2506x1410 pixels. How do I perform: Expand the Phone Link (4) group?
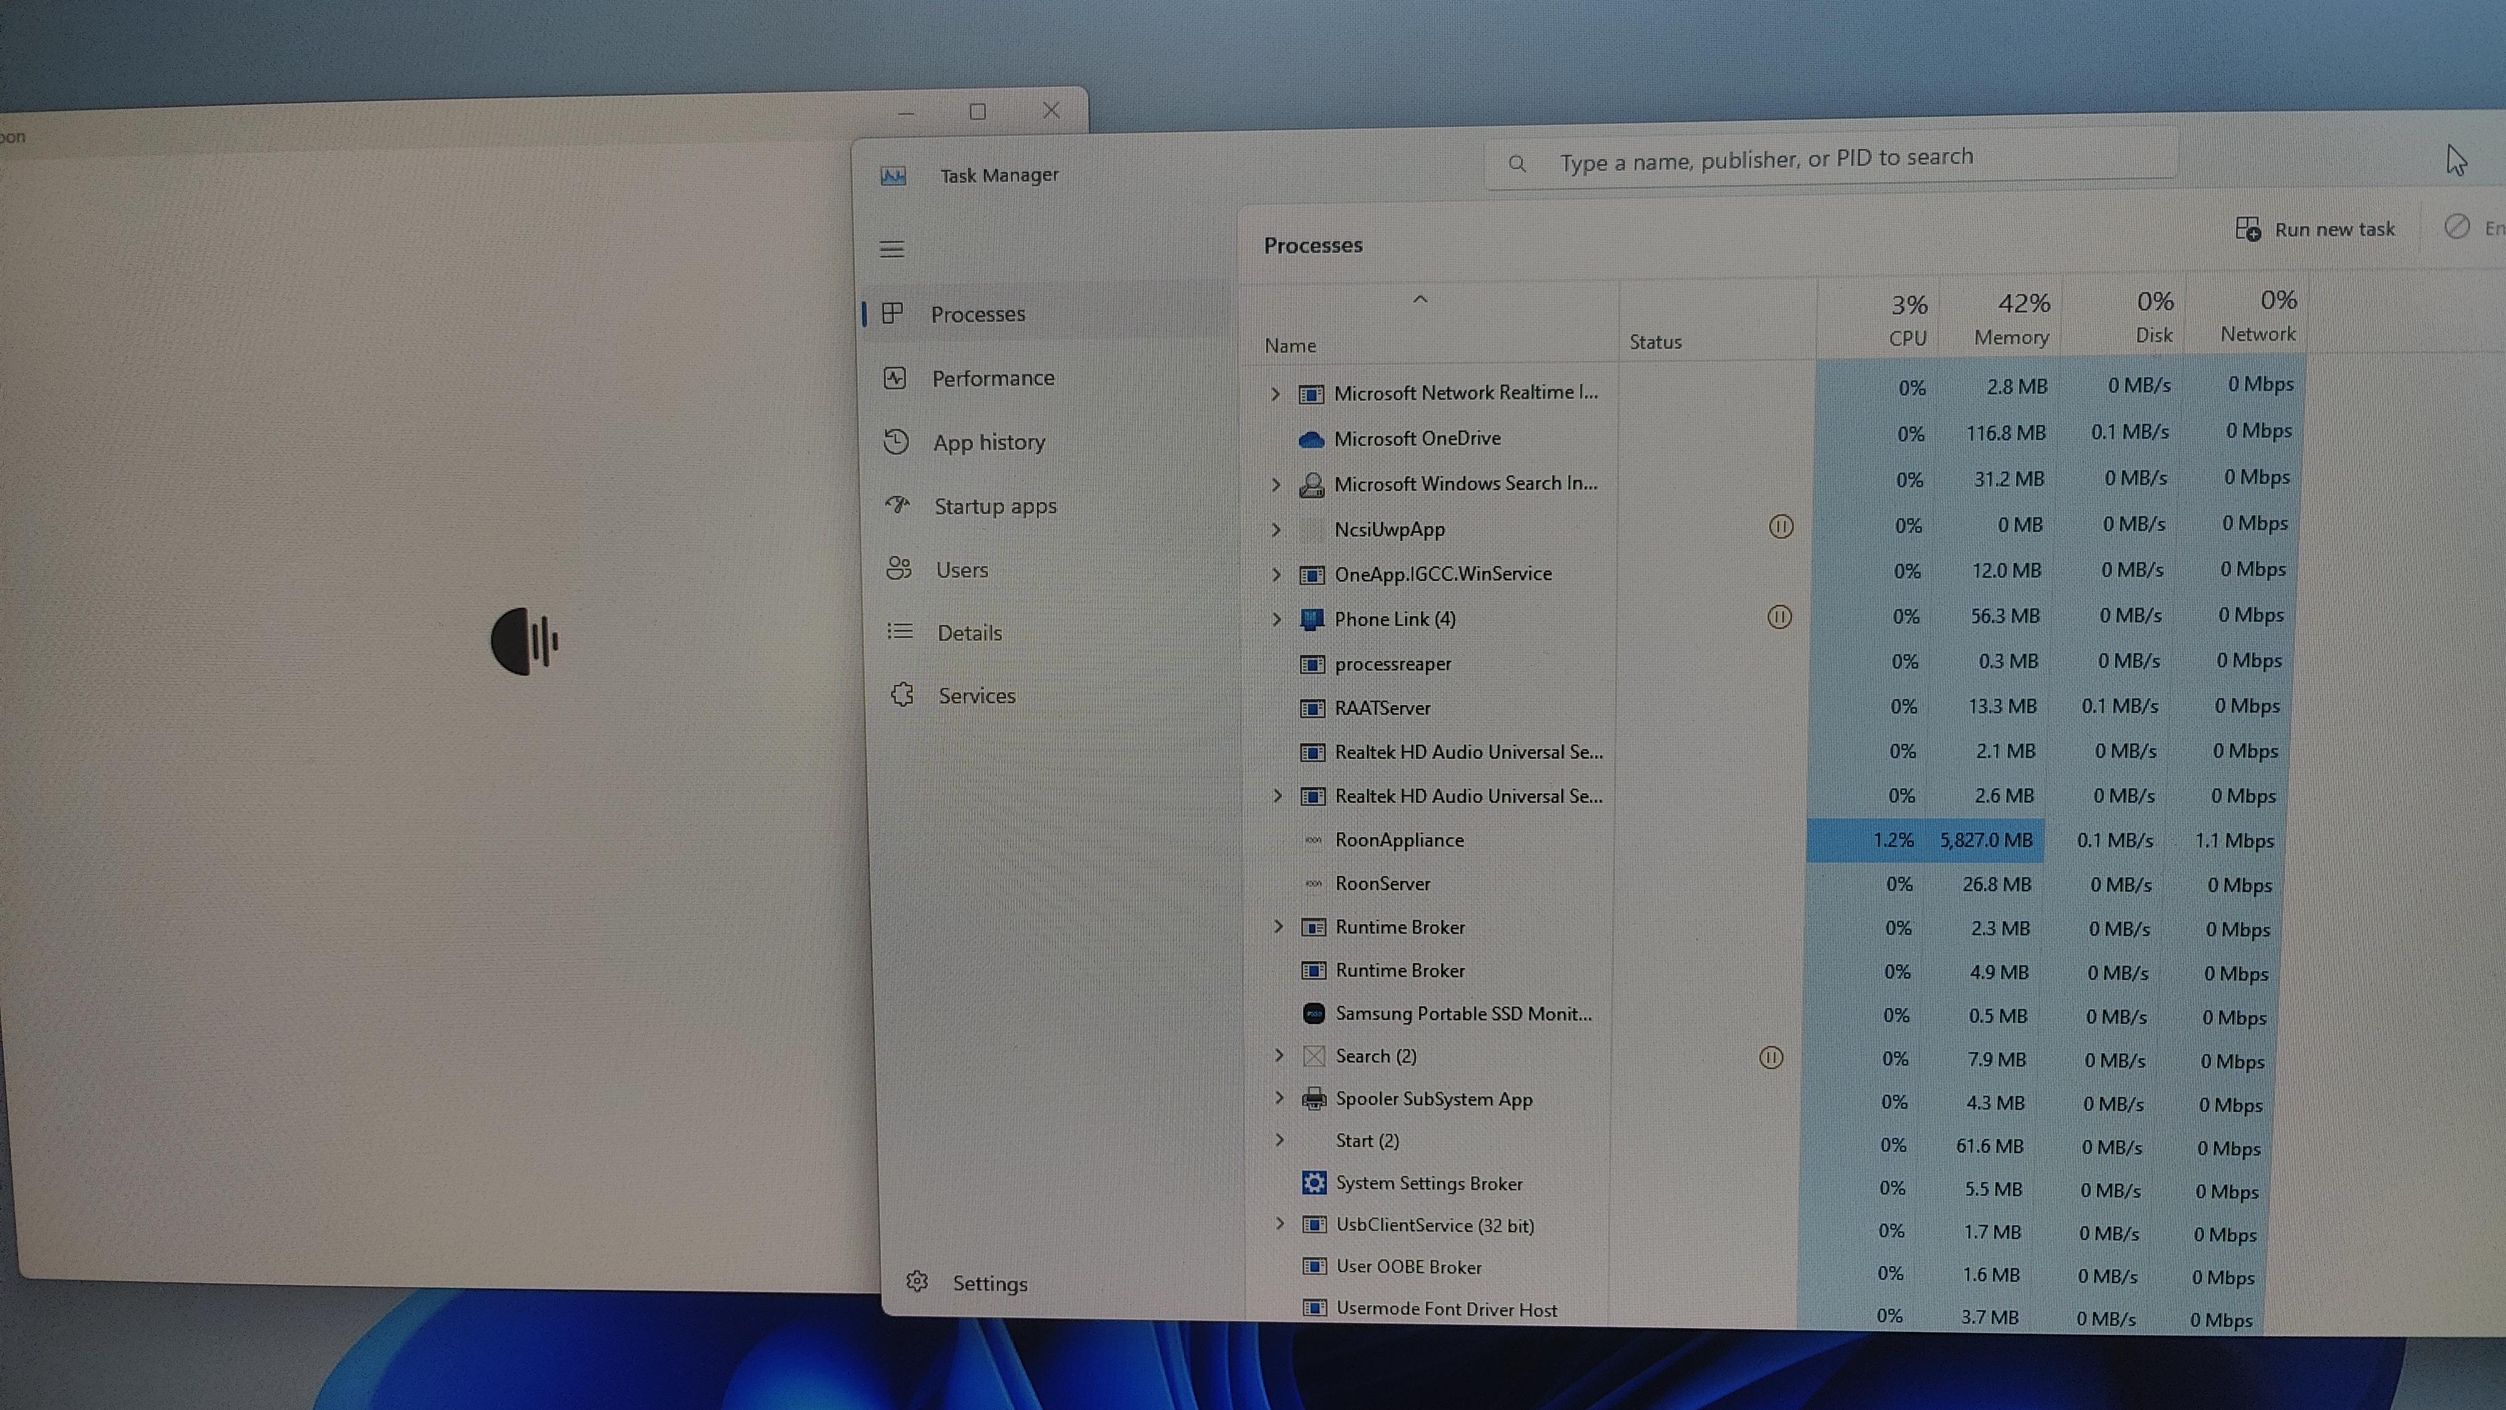[x=1277, y=619]
